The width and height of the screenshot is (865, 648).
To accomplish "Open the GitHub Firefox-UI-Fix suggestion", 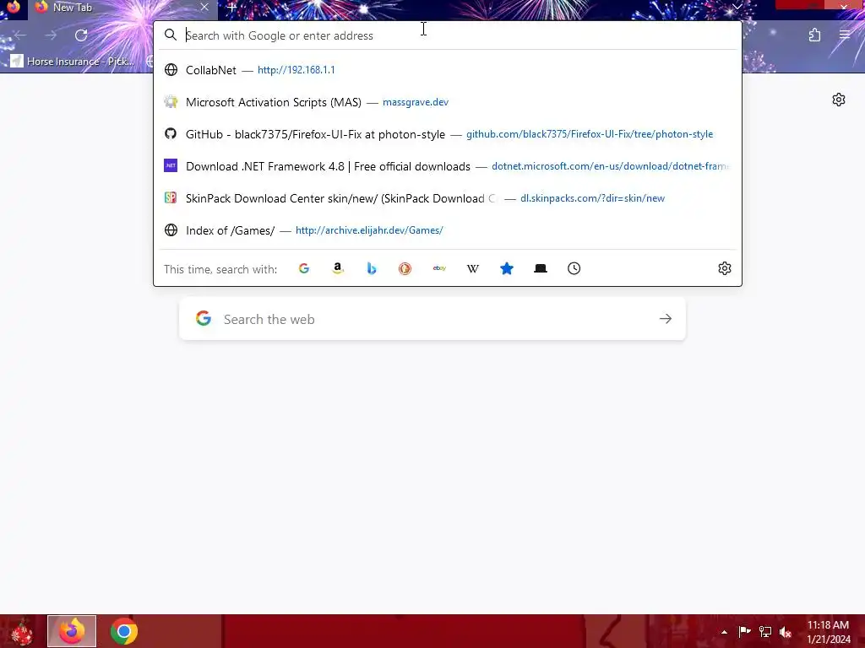I will click(448, 134).
